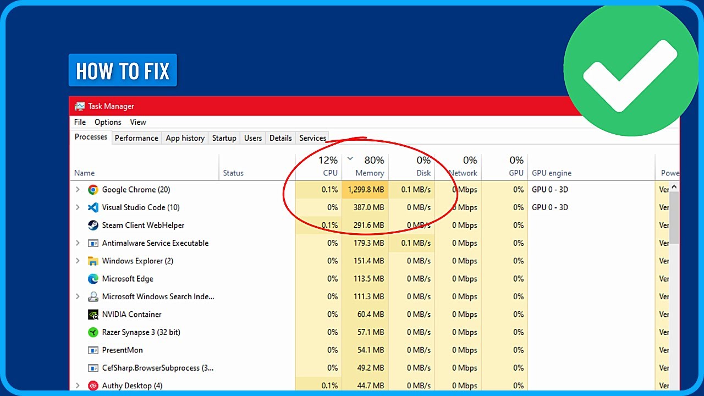Open the View menu
704x396 pixels.
click(x=138, y=122)
